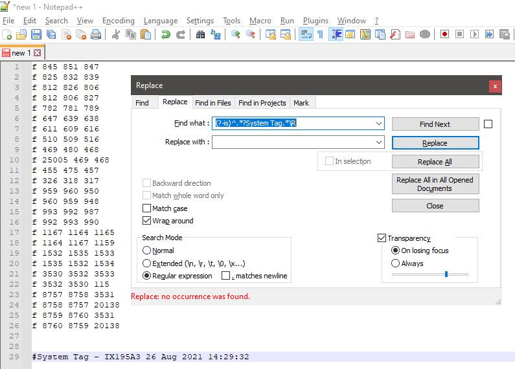515x369 pixels.
Task: Open Replace via toolbar replace icon
Action: pos(216,34)
